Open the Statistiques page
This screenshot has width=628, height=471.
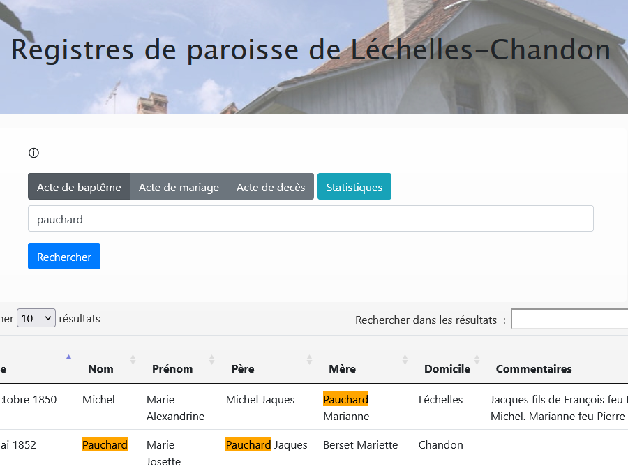[354, 187]
